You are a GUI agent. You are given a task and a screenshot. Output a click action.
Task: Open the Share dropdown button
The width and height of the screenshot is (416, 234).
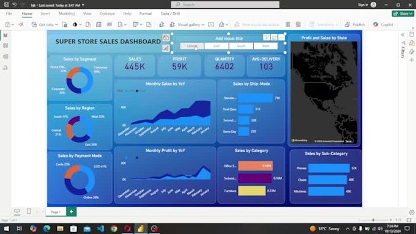(x=403, y=13)
